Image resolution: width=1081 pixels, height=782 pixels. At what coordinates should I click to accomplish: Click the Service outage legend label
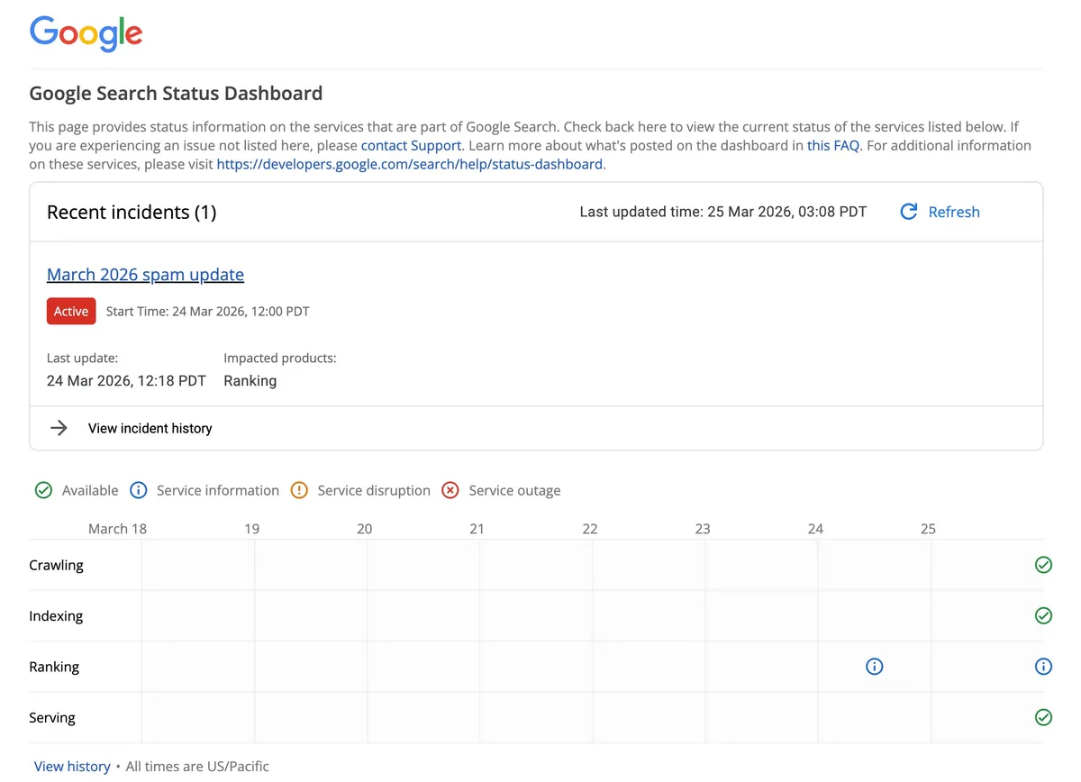pos(514,490)
